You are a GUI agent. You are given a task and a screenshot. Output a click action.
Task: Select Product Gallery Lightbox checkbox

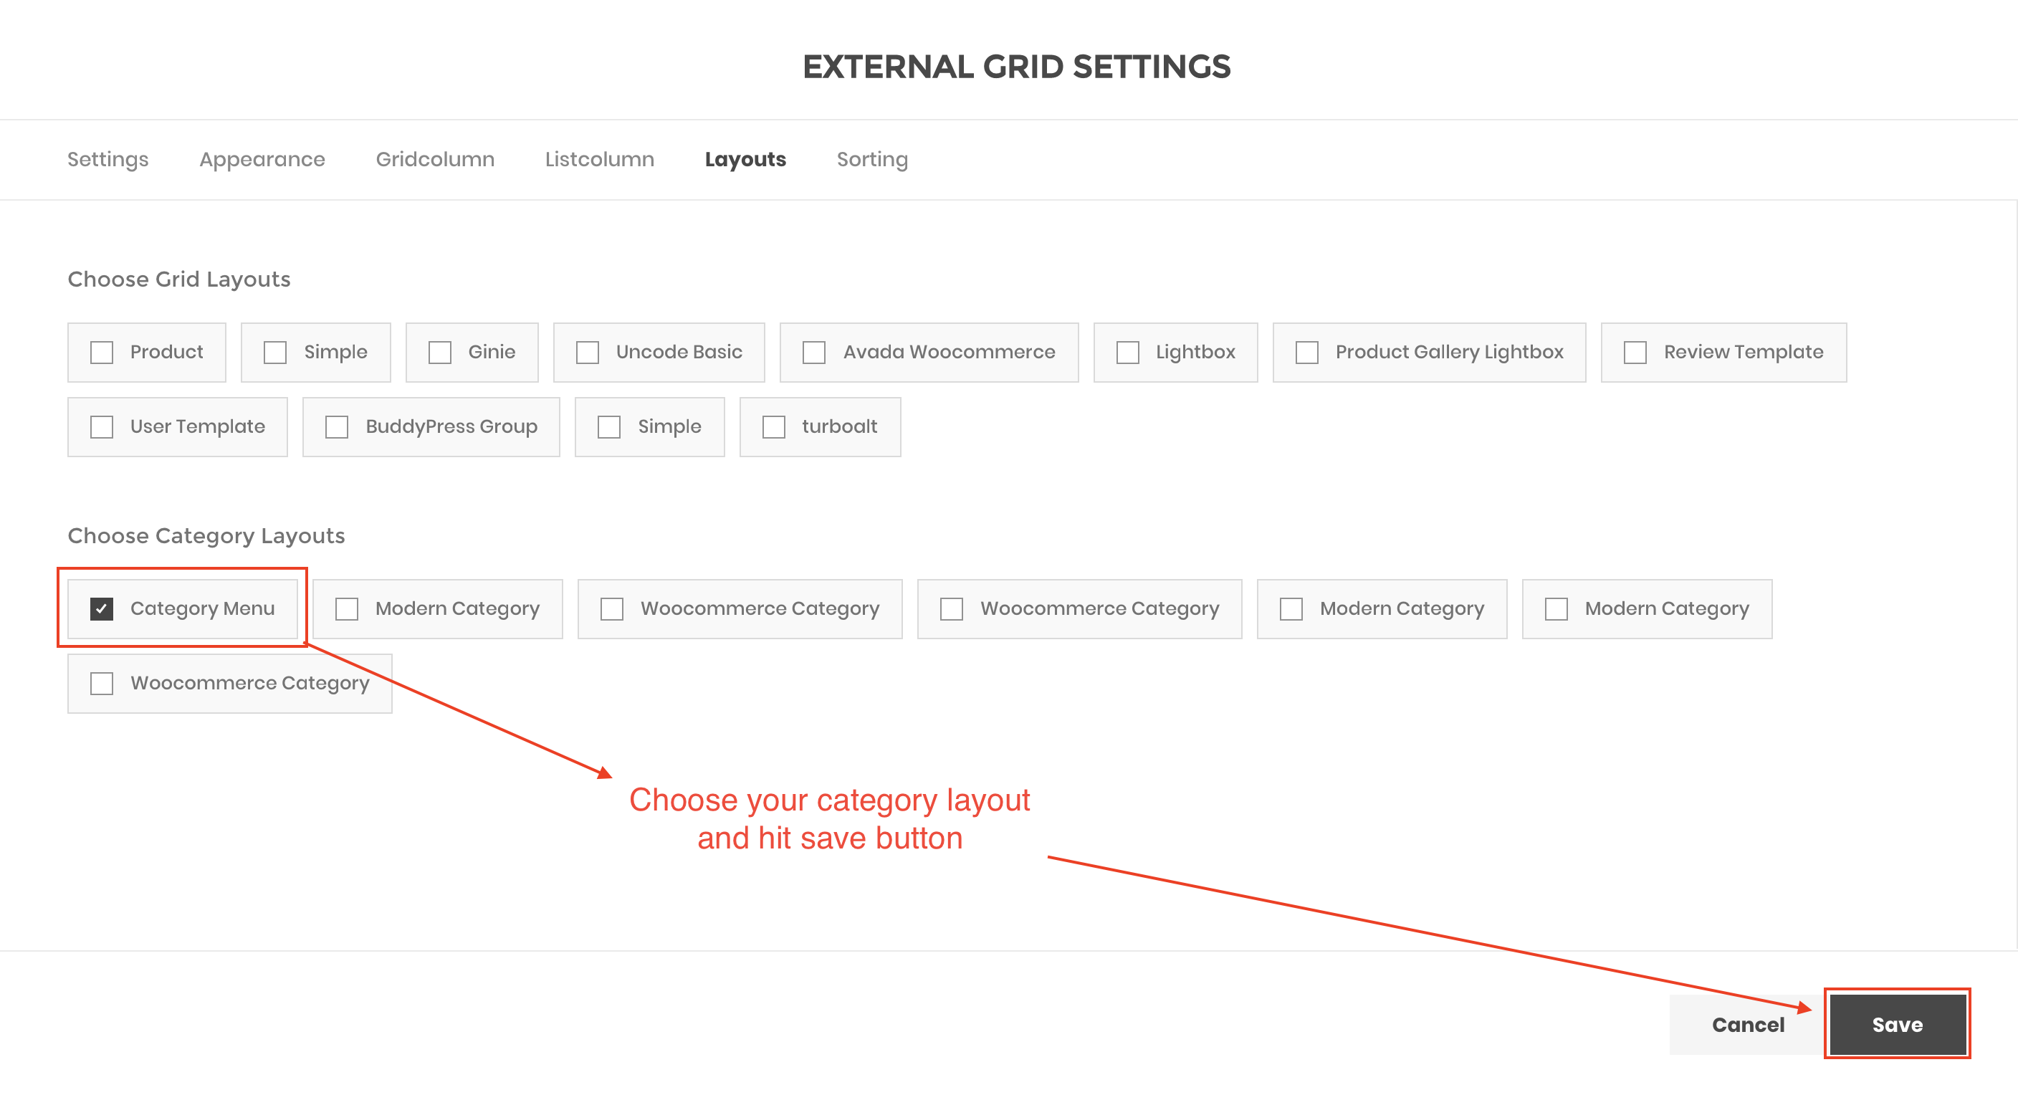[1306, 353]
